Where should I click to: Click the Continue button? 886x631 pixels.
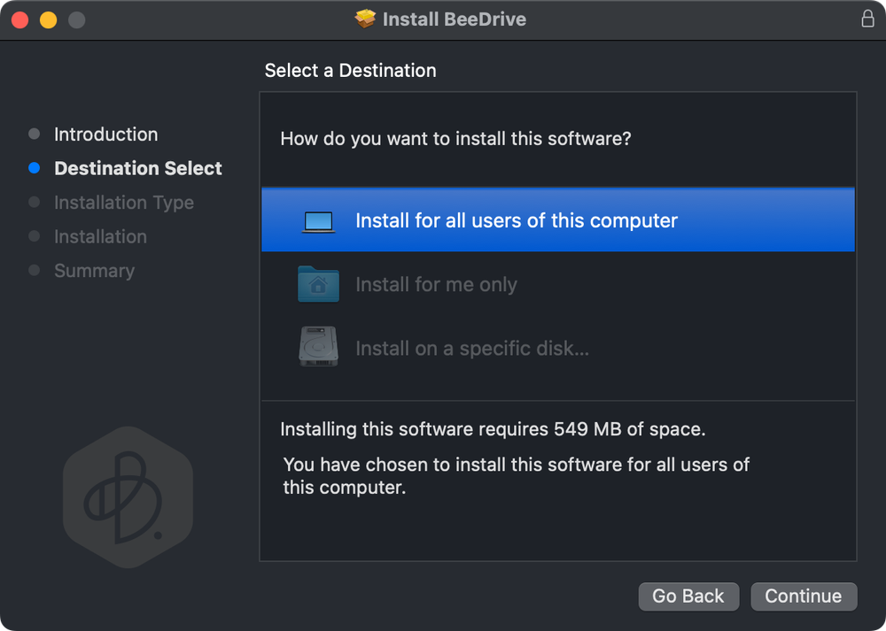tap(804, 596)
